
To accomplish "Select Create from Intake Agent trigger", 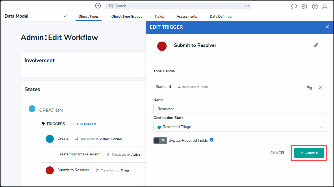I will click(78, 154).
